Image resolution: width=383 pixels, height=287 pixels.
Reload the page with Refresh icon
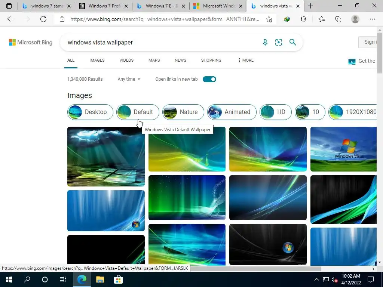[43, 19]
